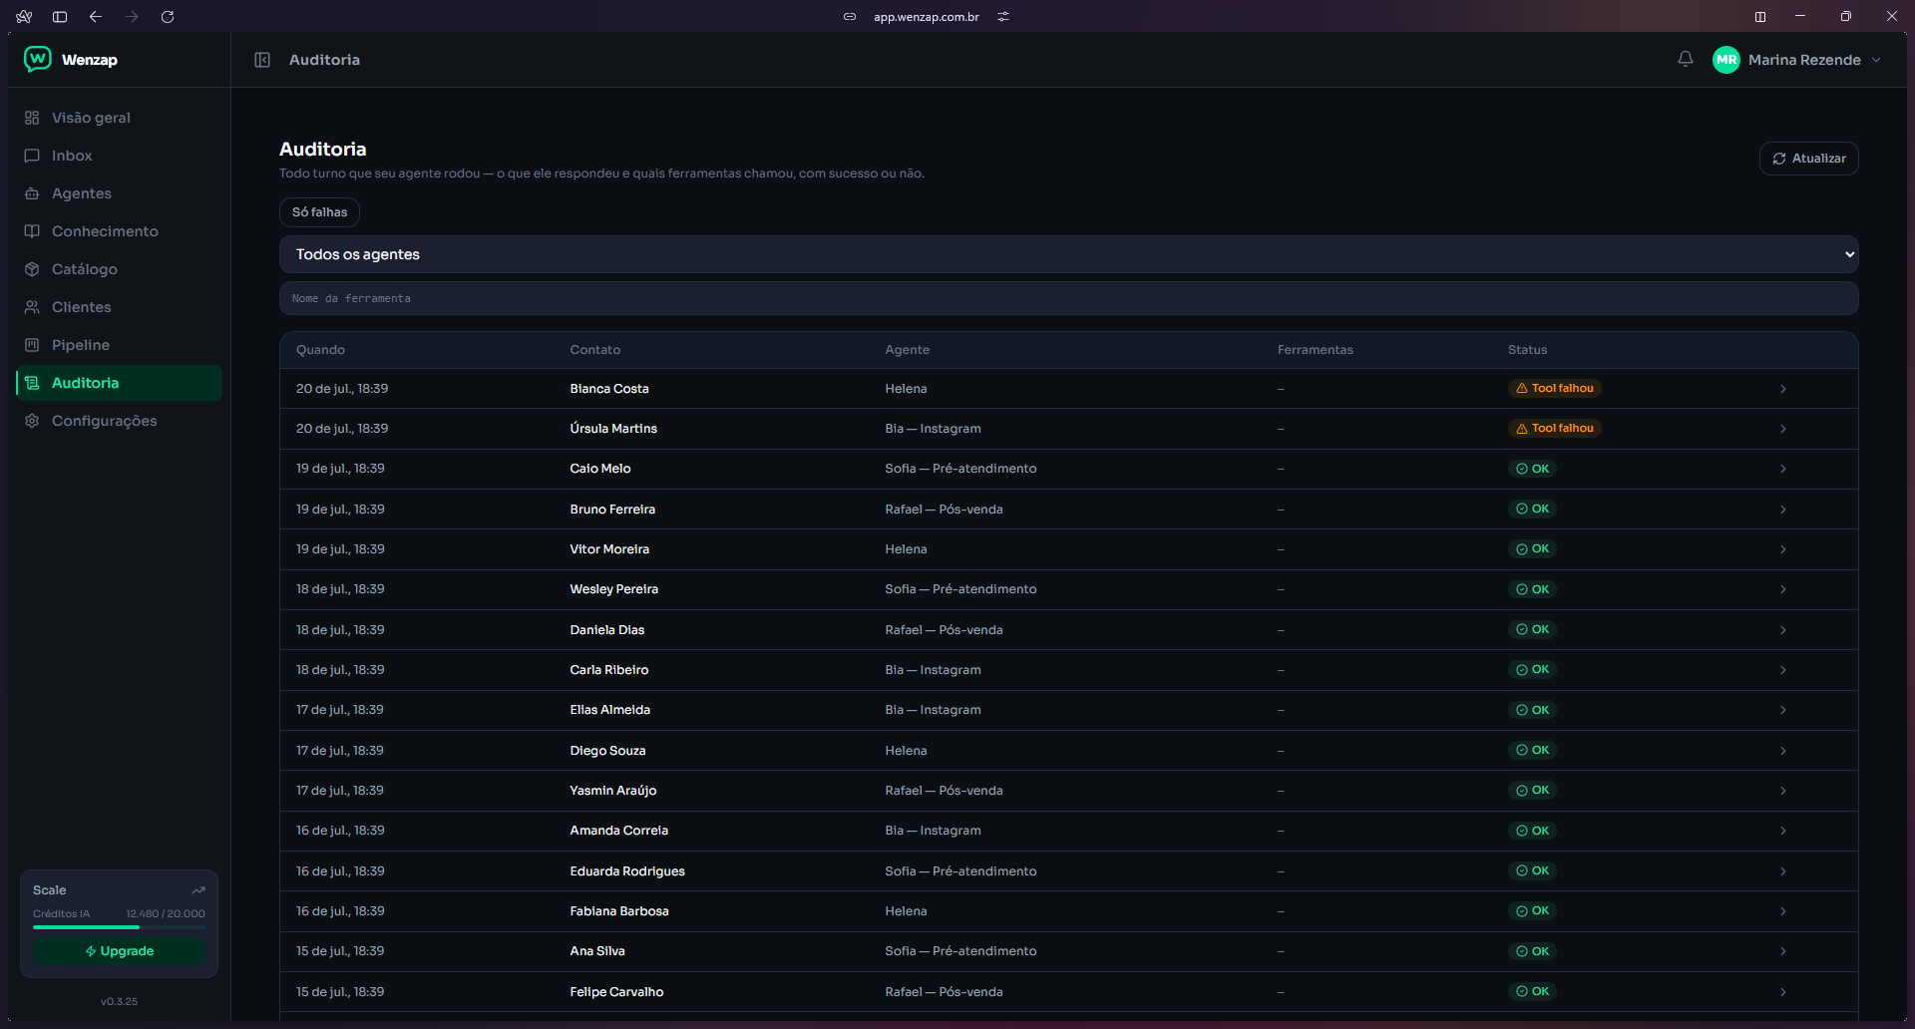
Task: Click the Scale plan trend arrow icon
Action: [198, 890]
